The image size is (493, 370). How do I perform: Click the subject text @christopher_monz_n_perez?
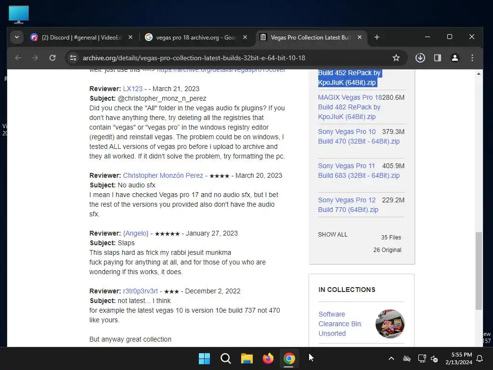[162, 98]
